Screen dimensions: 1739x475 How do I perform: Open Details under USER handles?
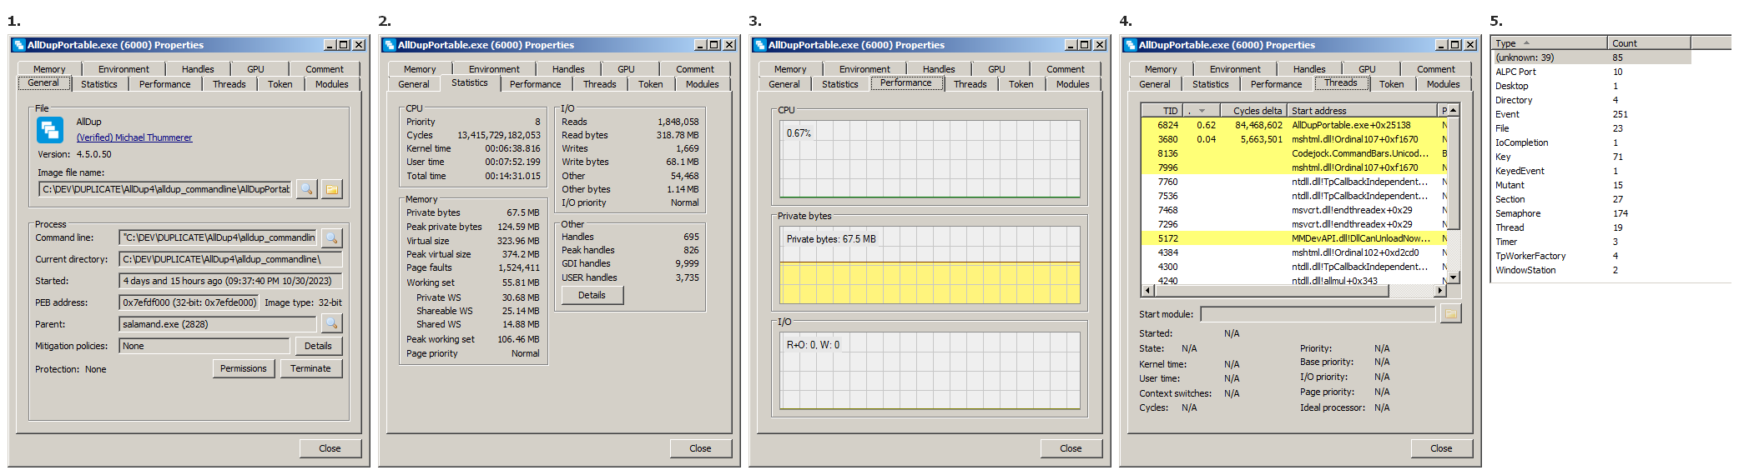pos(592,295)
